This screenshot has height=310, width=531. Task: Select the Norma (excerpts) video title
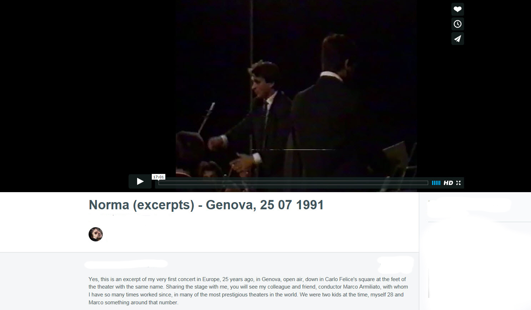pos(206,205)
